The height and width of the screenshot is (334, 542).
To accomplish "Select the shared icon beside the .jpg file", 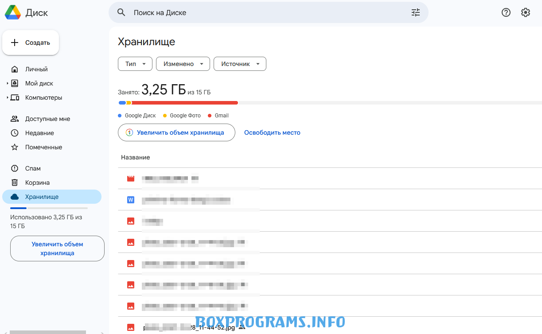I will 242,327.
